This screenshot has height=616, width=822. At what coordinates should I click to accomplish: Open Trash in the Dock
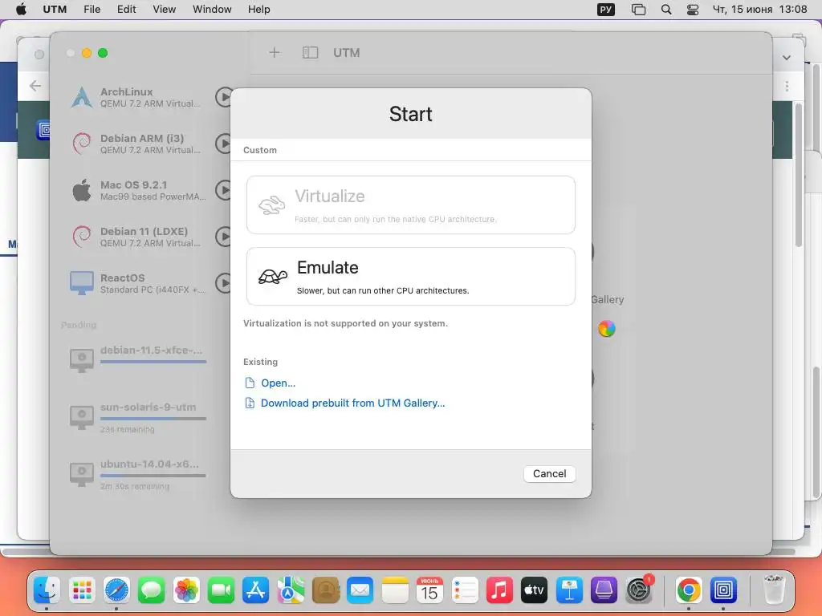point(774,590)
